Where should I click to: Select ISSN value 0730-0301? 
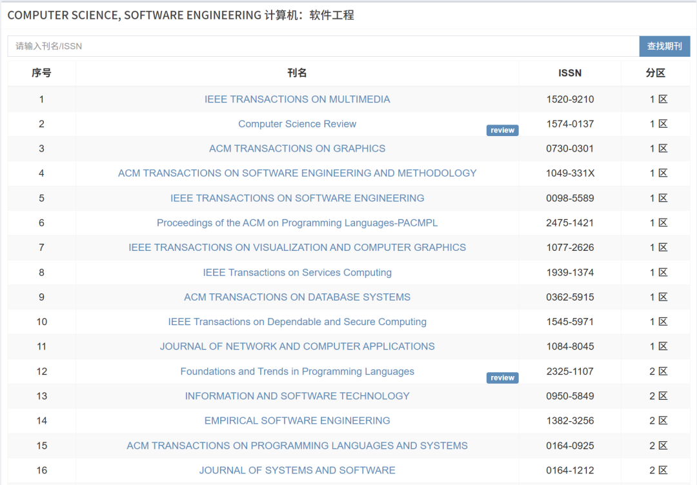pyautogui.click(x=570, y=148)
